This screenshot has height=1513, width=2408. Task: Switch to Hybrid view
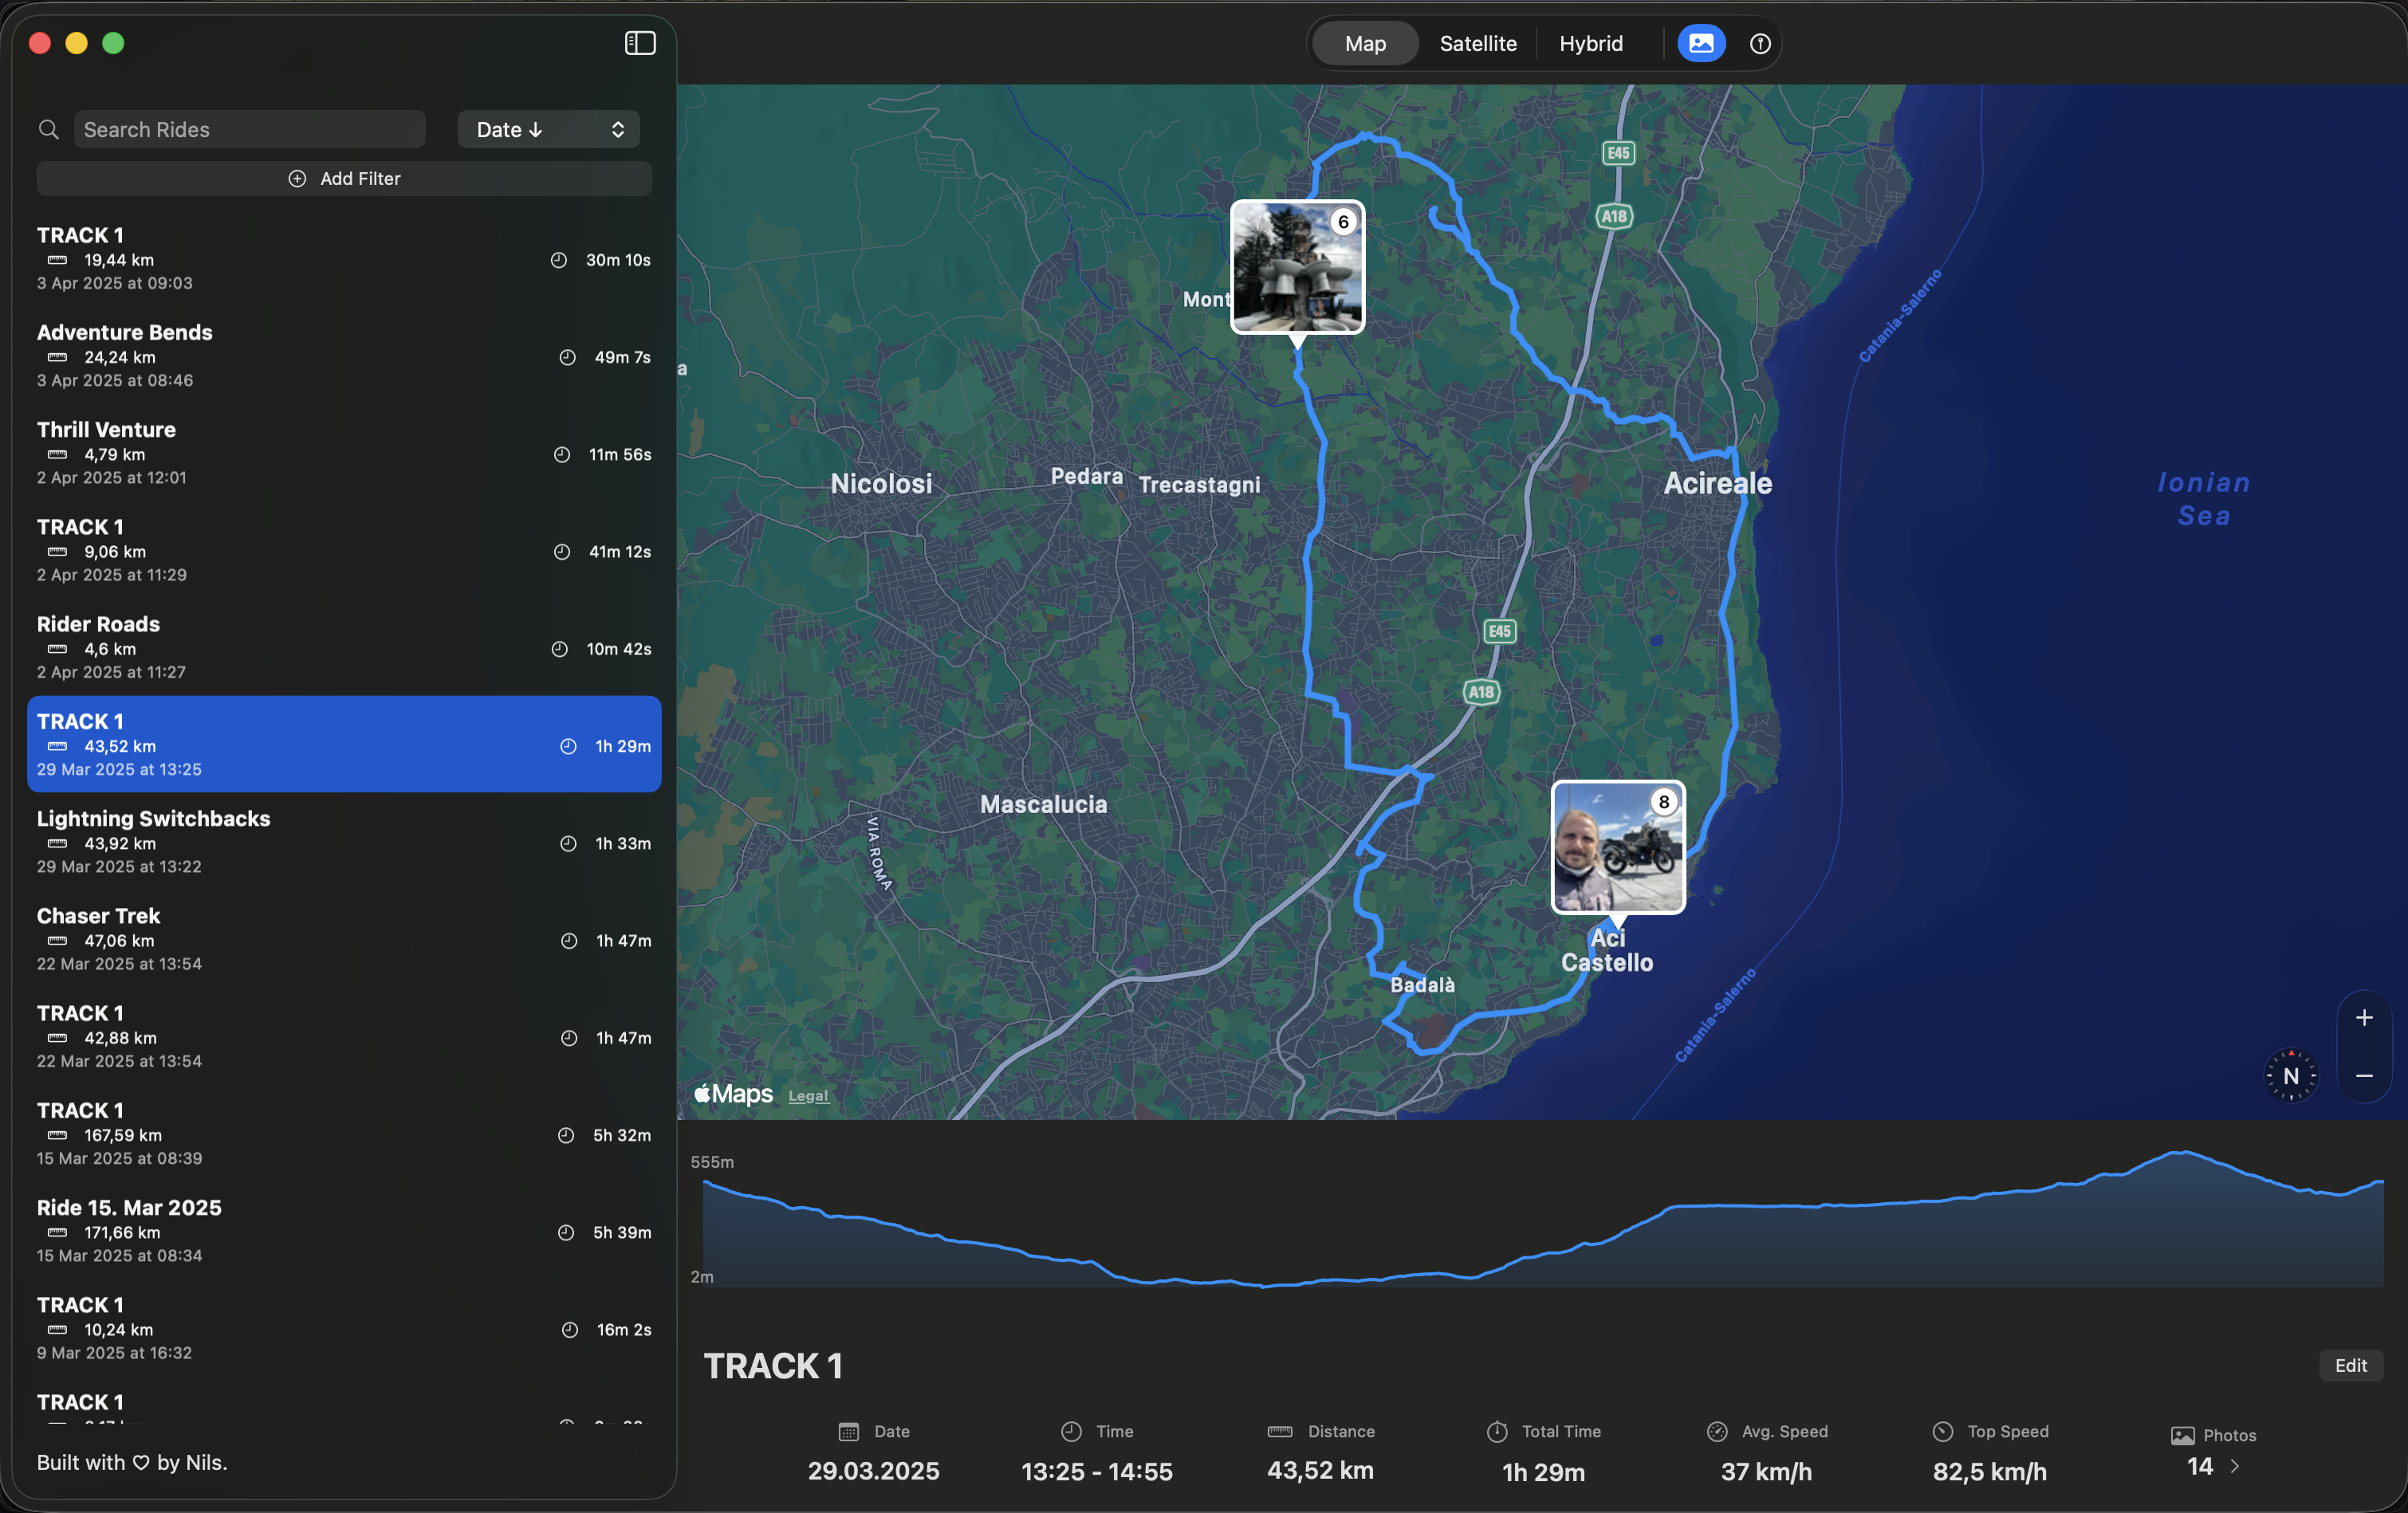[x=1590, y=43]
